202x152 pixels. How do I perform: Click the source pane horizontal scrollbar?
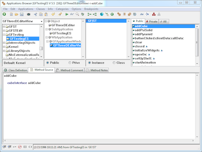99,141
